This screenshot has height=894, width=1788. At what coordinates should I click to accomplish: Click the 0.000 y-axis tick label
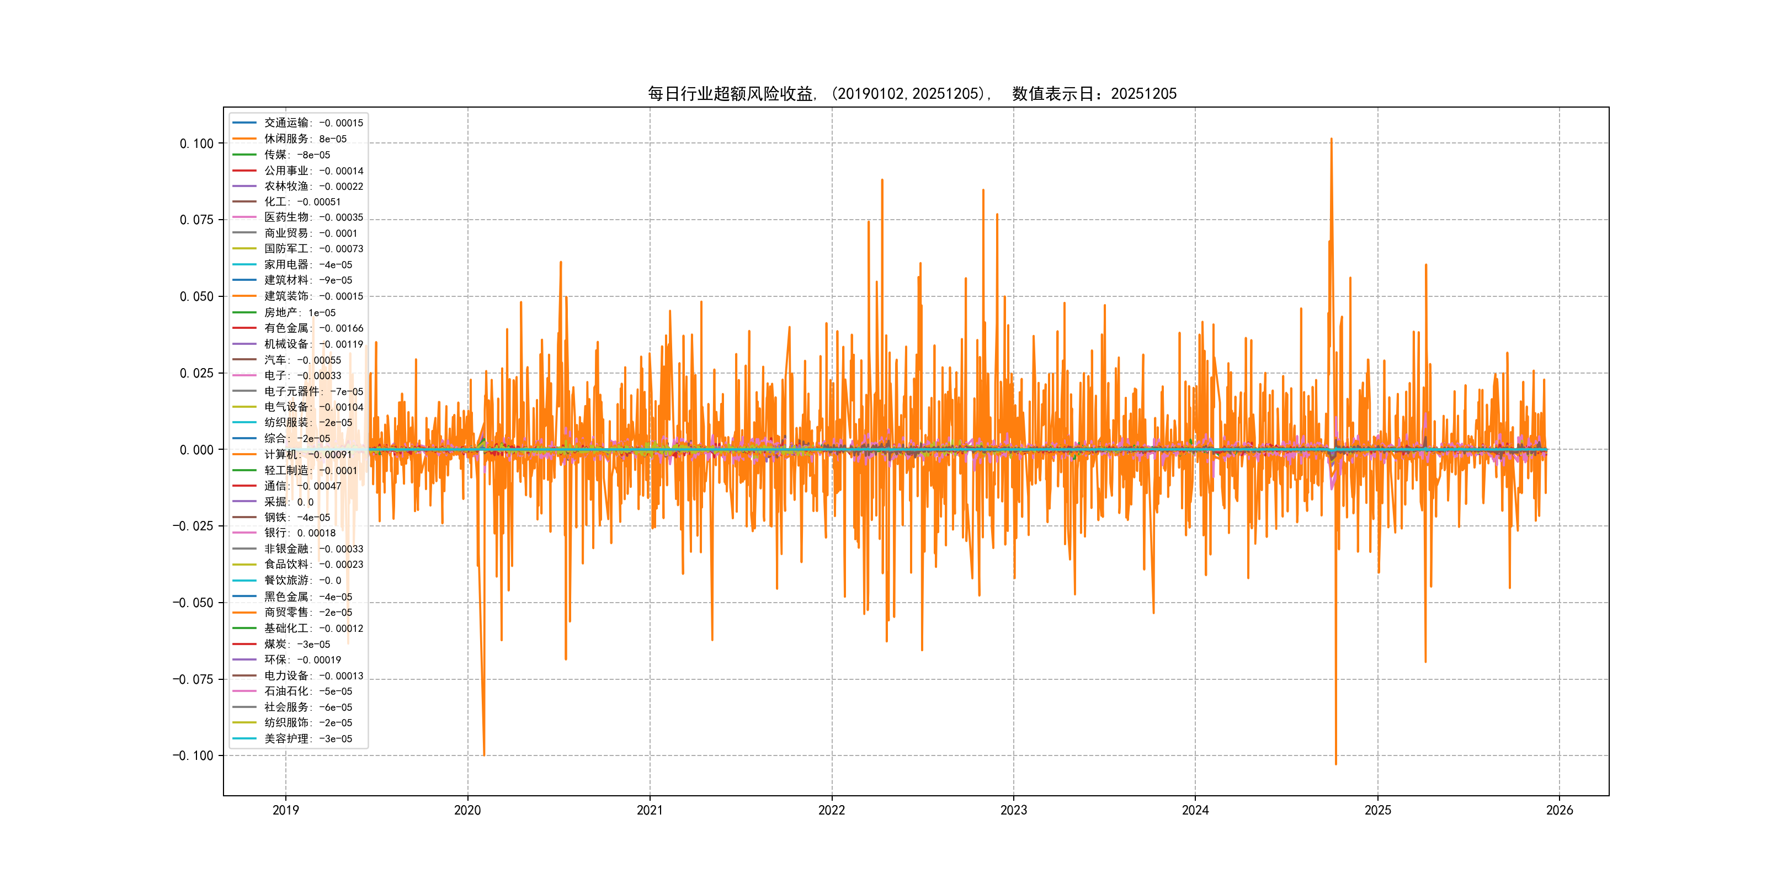196,450
